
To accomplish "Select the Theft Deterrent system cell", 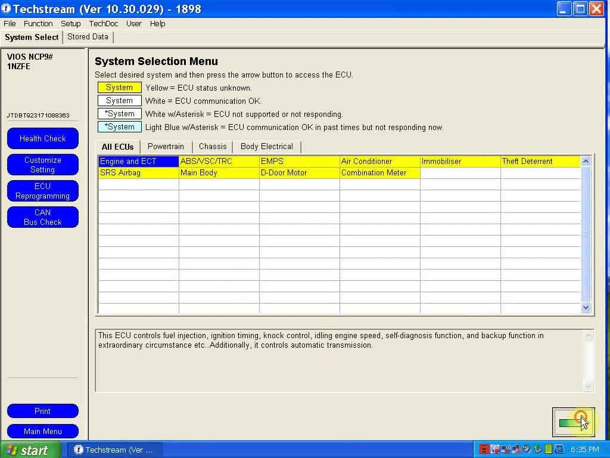I will (x=541, y=161).
